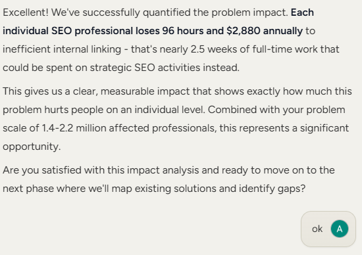Click the "This gives us a clear" sentence start
The height and width of the screenshot is (255, 362).
click(49, 91)
